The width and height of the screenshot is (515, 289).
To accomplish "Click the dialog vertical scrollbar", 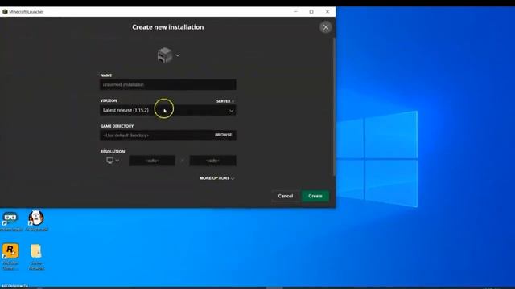I will pyautogui.click(x=334, y=107).
